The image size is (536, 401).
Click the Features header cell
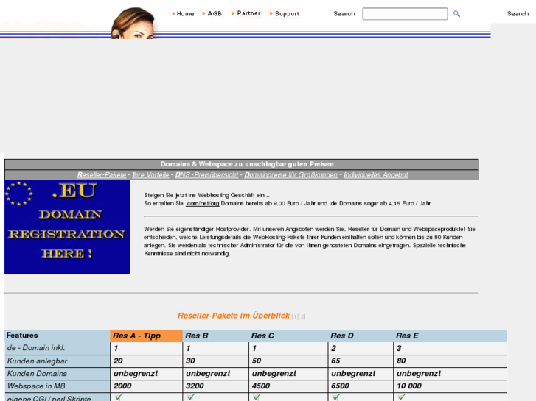(57, 336)
